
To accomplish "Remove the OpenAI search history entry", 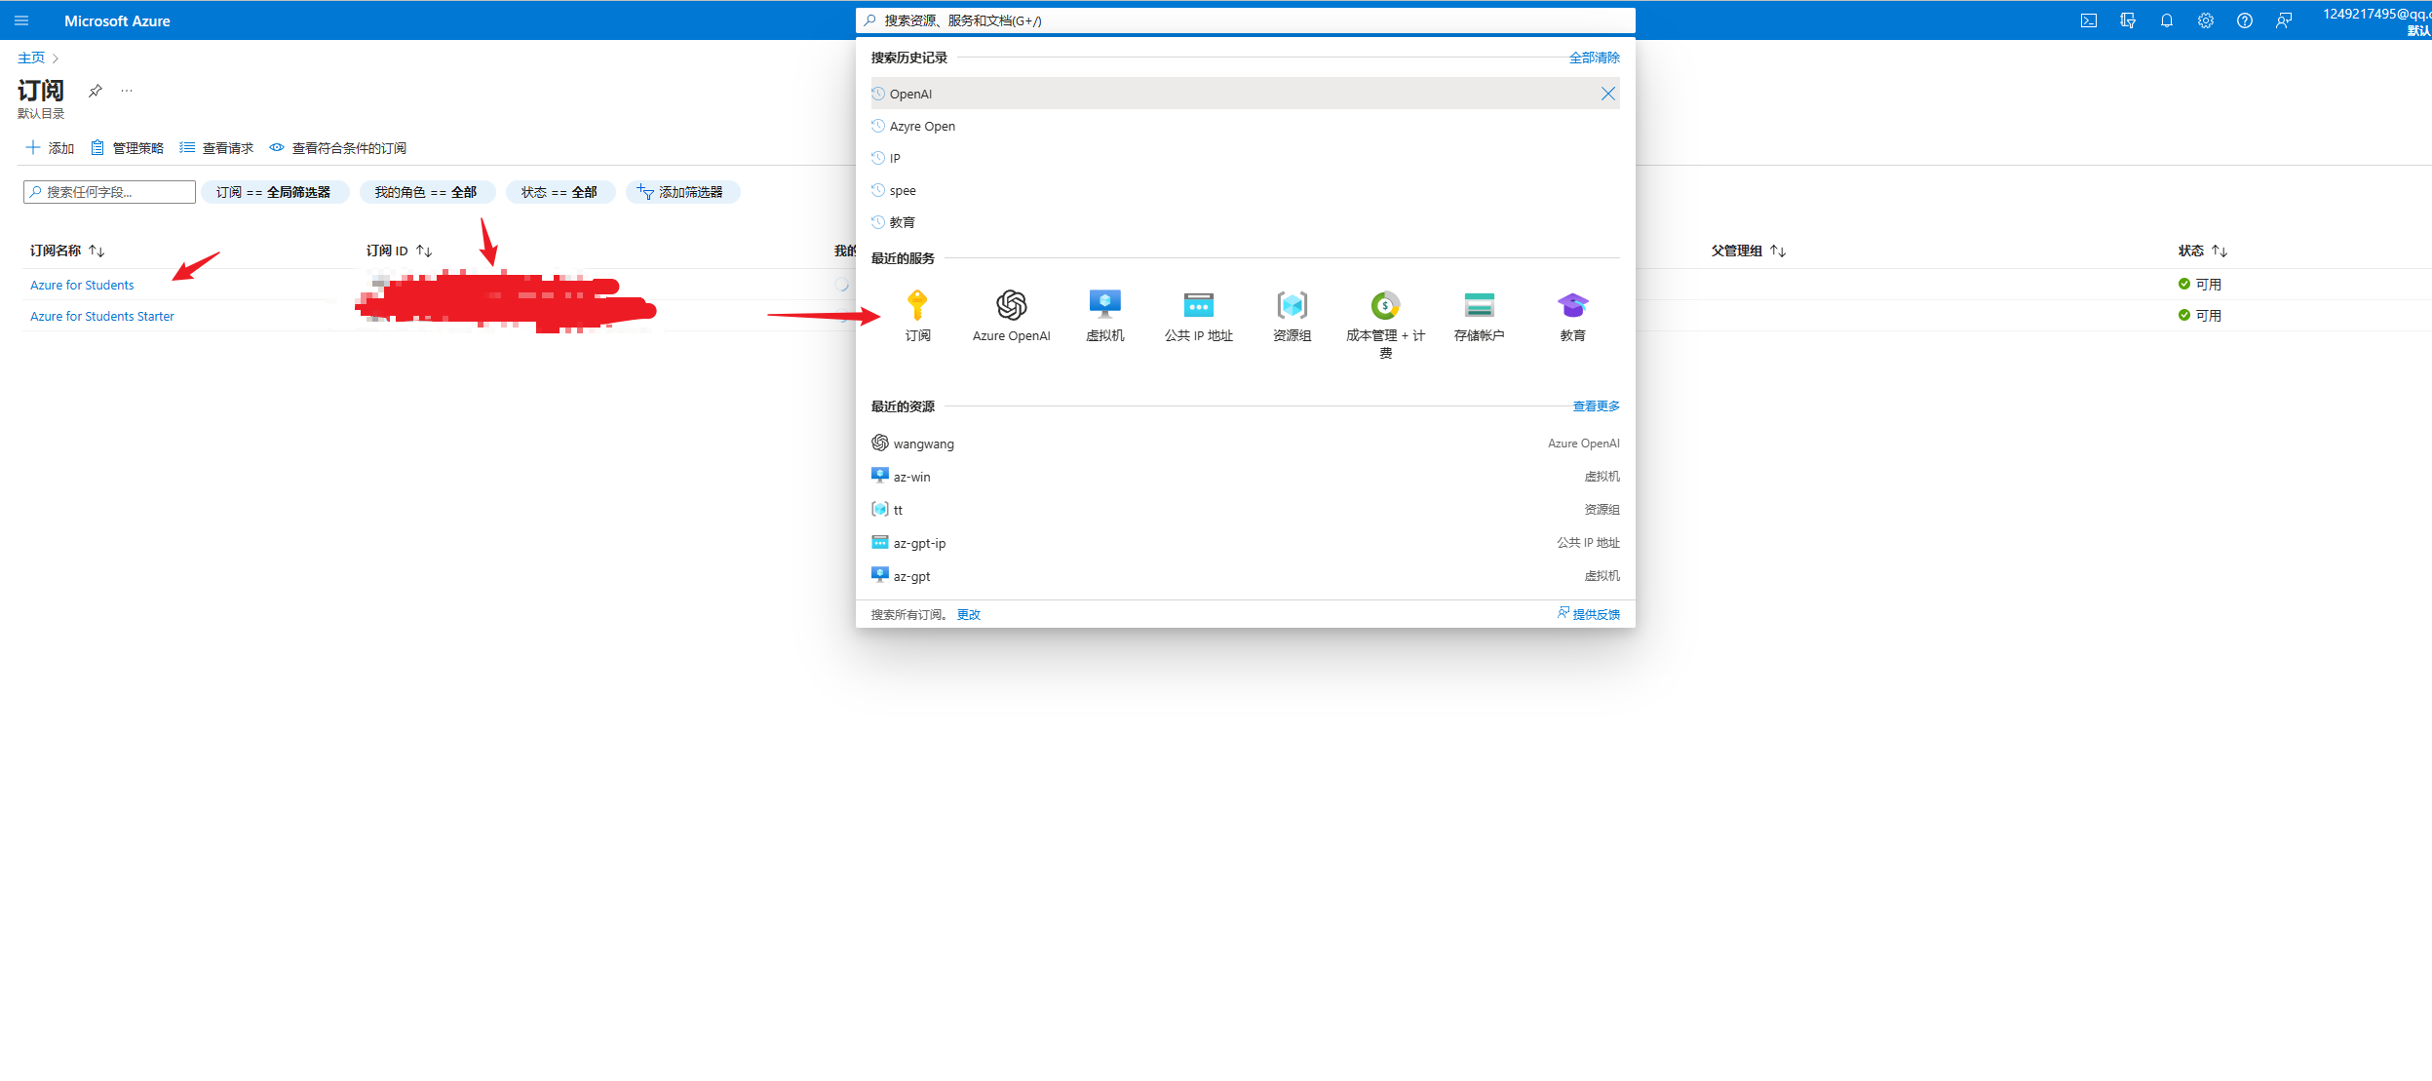I will click(1607, 94).
